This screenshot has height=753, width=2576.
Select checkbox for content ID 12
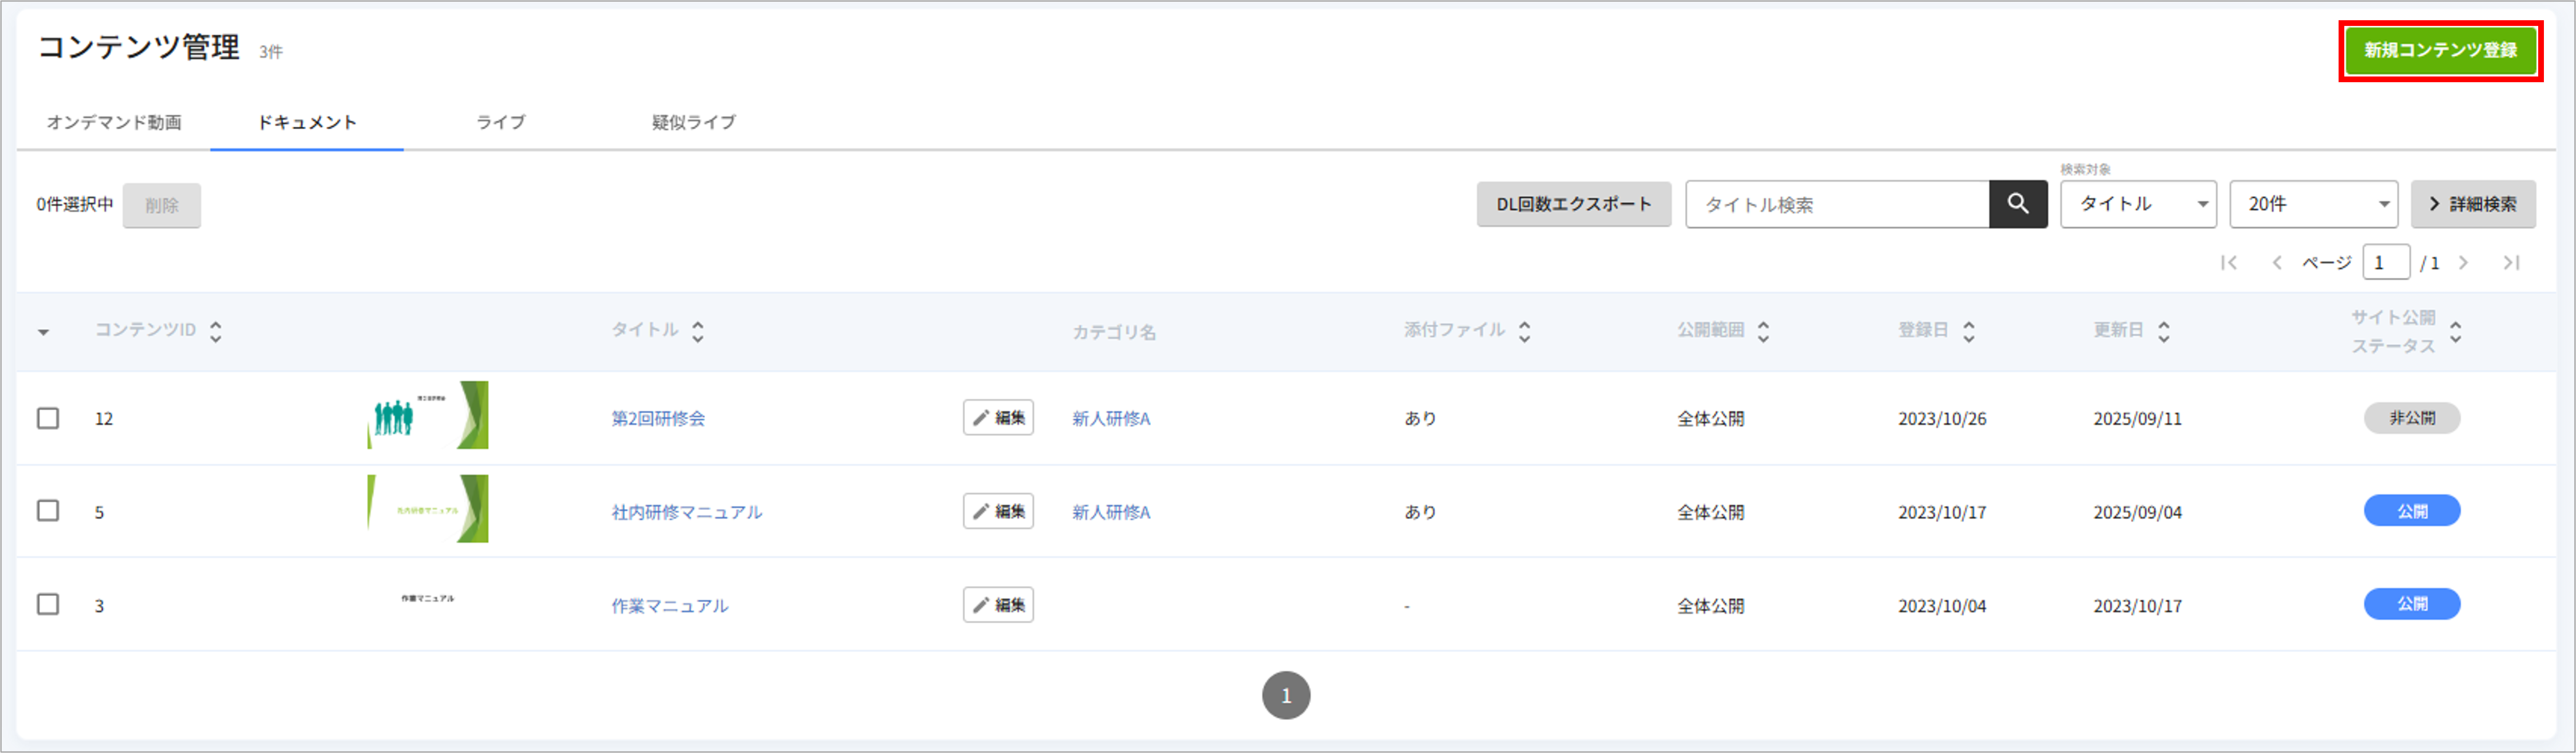pos(48,418)
